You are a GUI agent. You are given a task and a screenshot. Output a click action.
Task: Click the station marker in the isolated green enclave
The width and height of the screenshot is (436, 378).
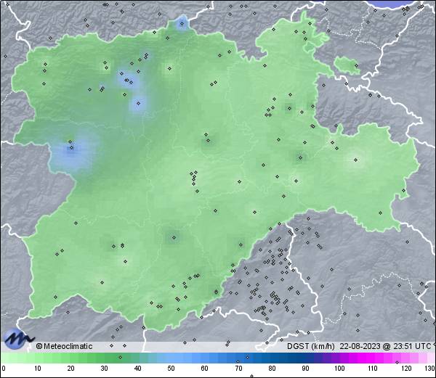[356, 65]
